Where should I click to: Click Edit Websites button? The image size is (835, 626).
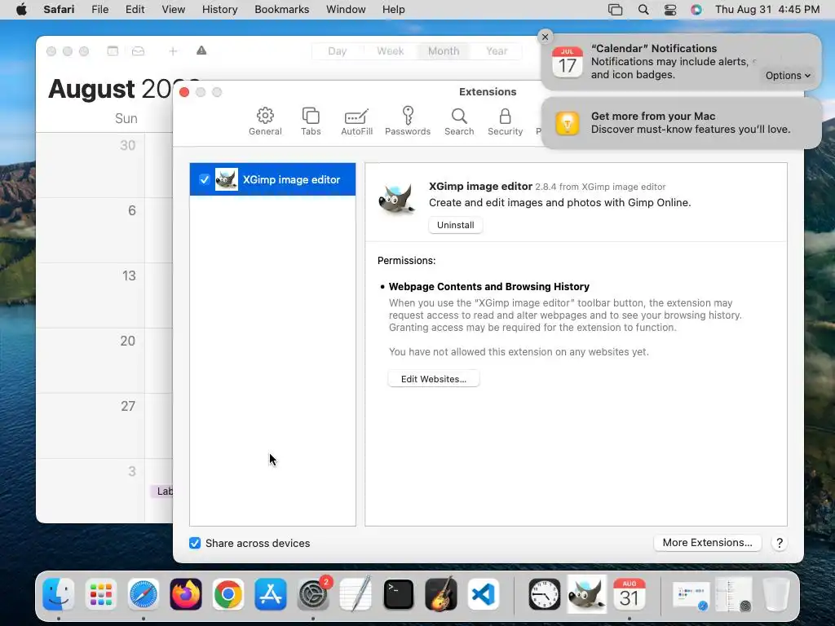[434, 379]
